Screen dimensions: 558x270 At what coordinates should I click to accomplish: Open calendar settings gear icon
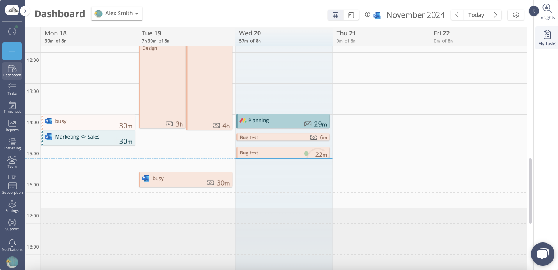tap(515, 15)
